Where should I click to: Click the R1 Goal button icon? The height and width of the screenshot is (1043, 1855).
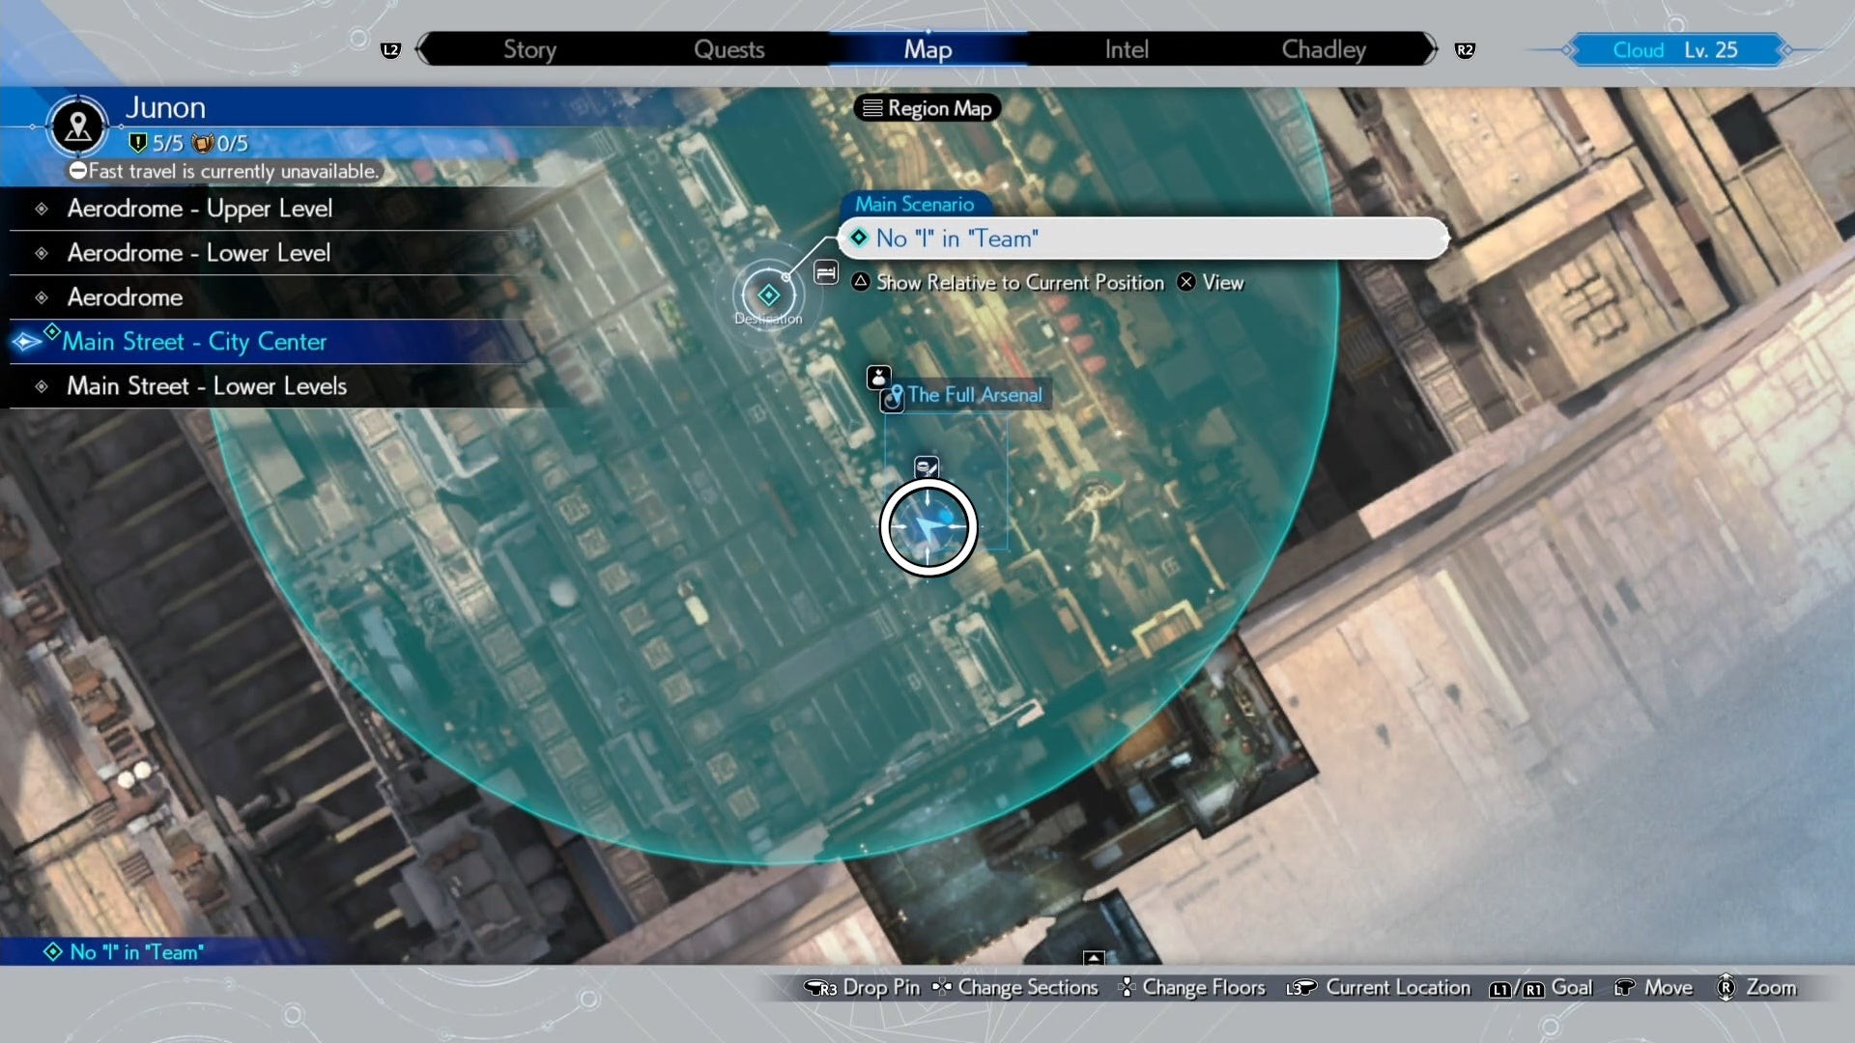(1533, 990)
